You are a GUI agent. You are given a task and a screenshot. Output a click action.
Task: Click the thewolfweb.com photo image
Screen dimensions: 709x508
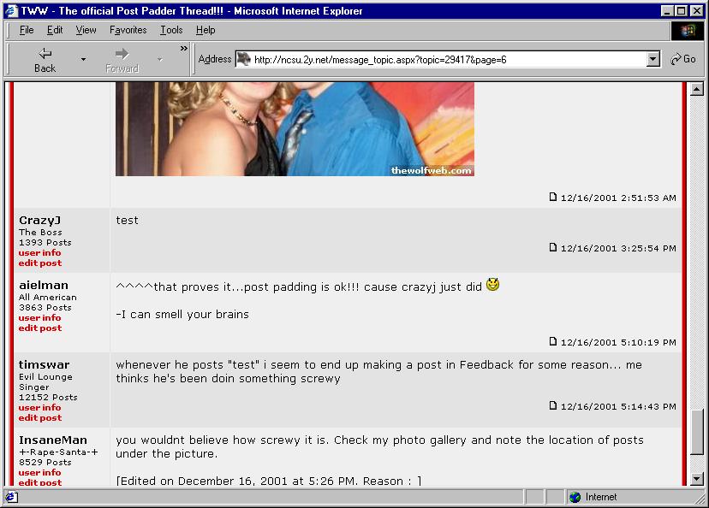coord(295,128)
